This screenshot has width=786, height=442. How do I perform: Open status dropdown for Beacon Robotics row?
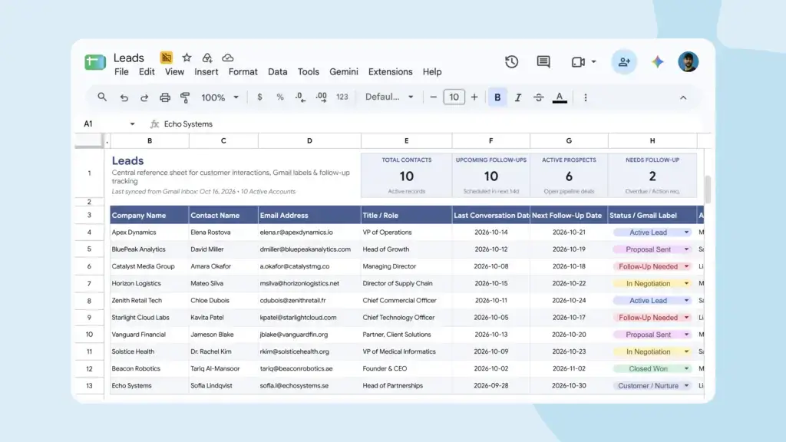click(x=686, y=369)
